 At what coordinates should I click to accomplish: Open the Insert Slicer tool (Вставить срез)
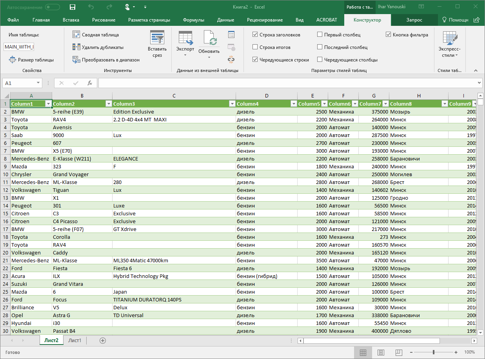click(x=157, y=45)
